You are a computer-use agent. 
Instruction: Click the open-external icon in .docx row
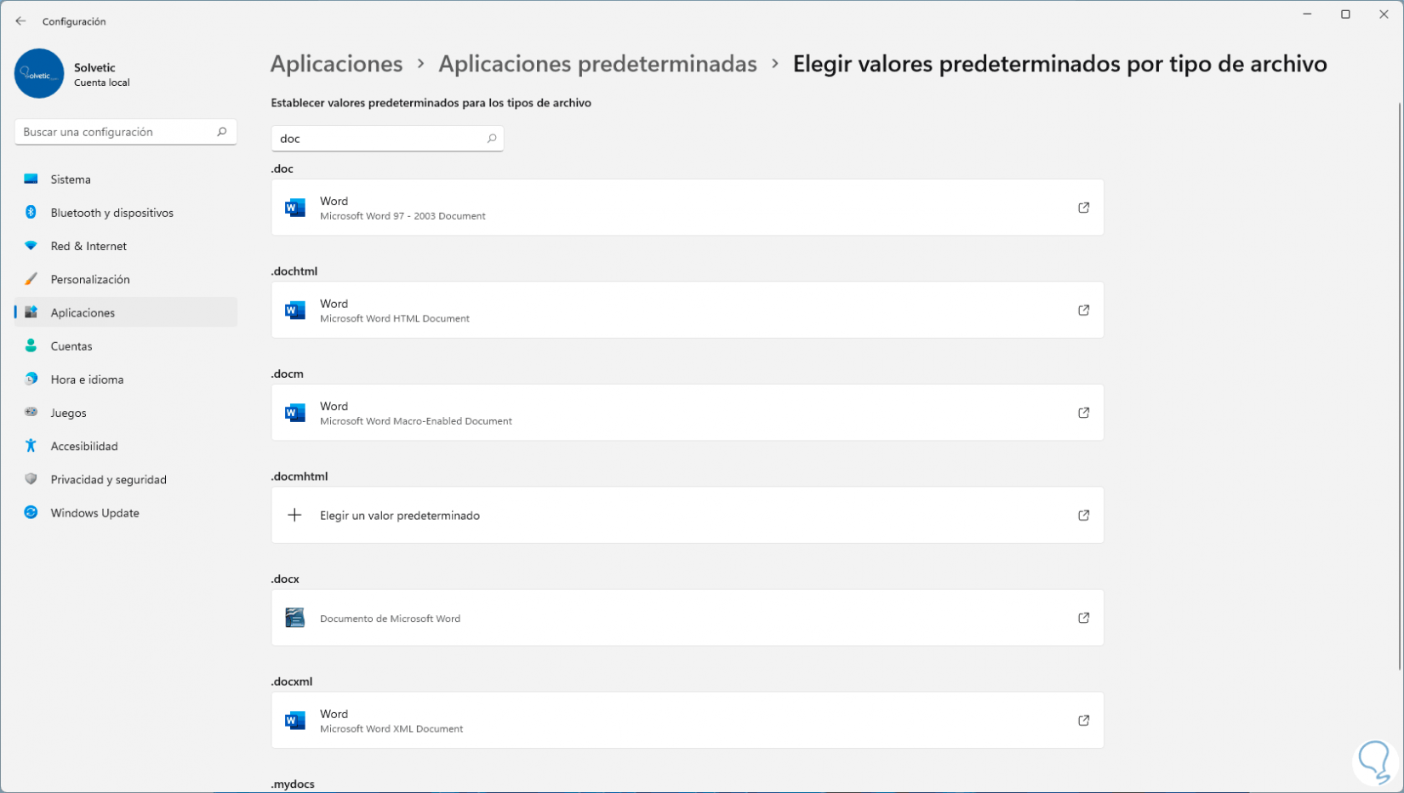(x=1083, y=618)
